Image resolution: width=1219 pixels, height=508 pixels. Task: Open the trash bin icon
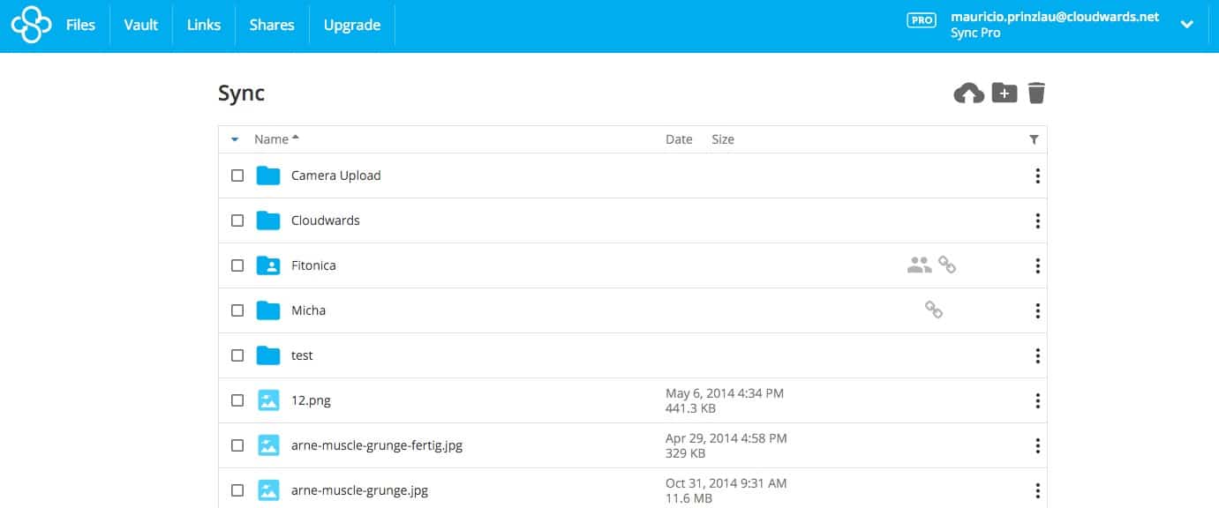[1036, 93]
